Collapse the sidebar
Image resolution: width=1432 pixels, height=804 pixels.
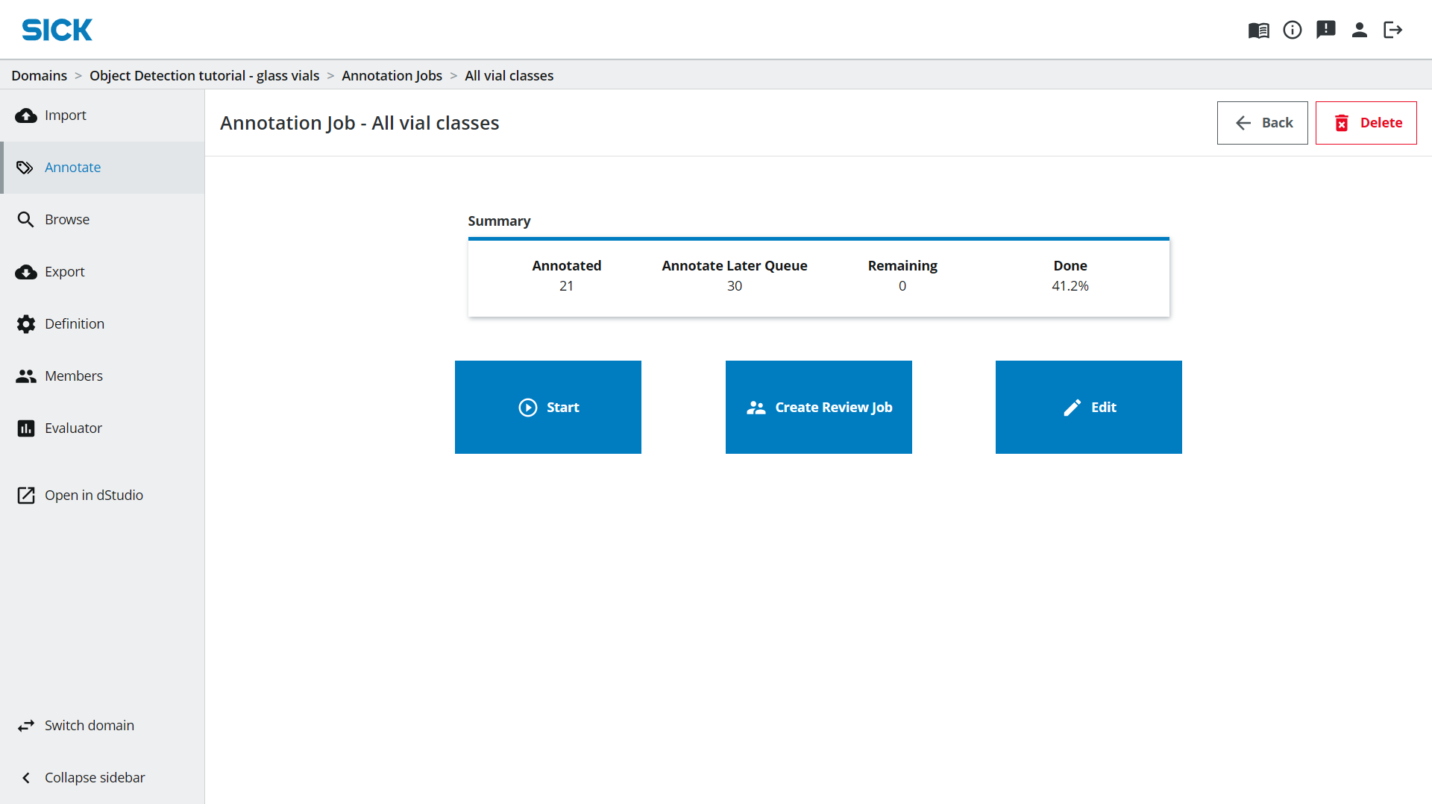tap(95, 777)
